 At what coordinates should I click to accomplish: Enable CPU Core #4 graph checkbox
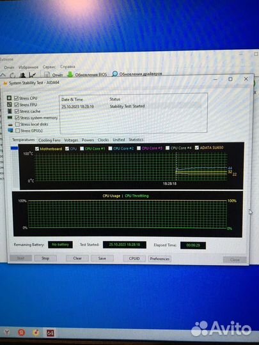[x=168, y=148]
